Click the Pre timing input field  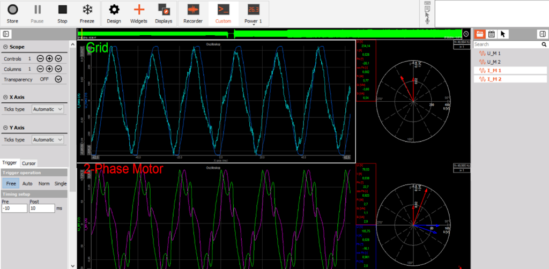coord(14,208)
